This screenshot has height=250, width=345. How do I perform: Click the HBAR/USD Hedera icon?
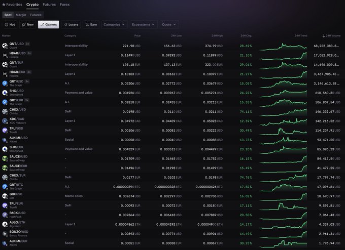(x=5, y=55)
